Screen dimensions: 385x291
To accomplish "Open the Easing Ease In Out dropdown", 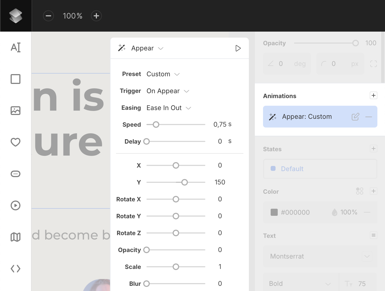I will (x=169, y=108).
